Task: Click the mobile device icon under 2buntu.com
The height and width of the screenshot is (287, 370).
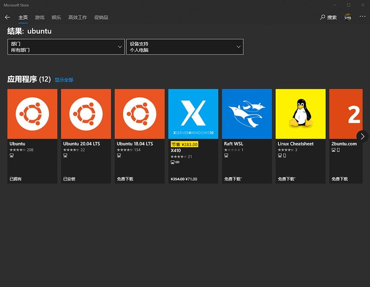Action: [x=339, y=150]
